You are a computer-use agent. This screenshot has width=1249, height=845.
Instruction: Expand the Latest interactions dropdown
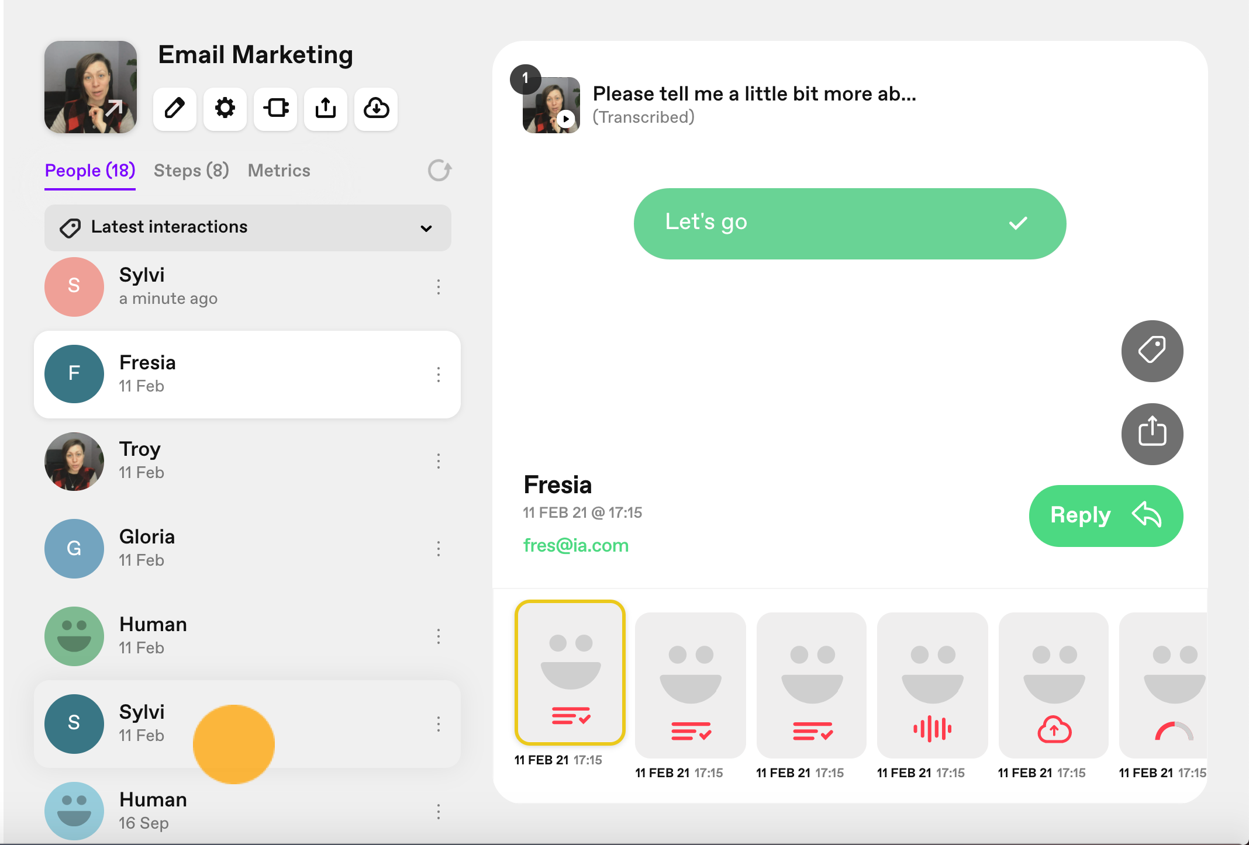248,227
